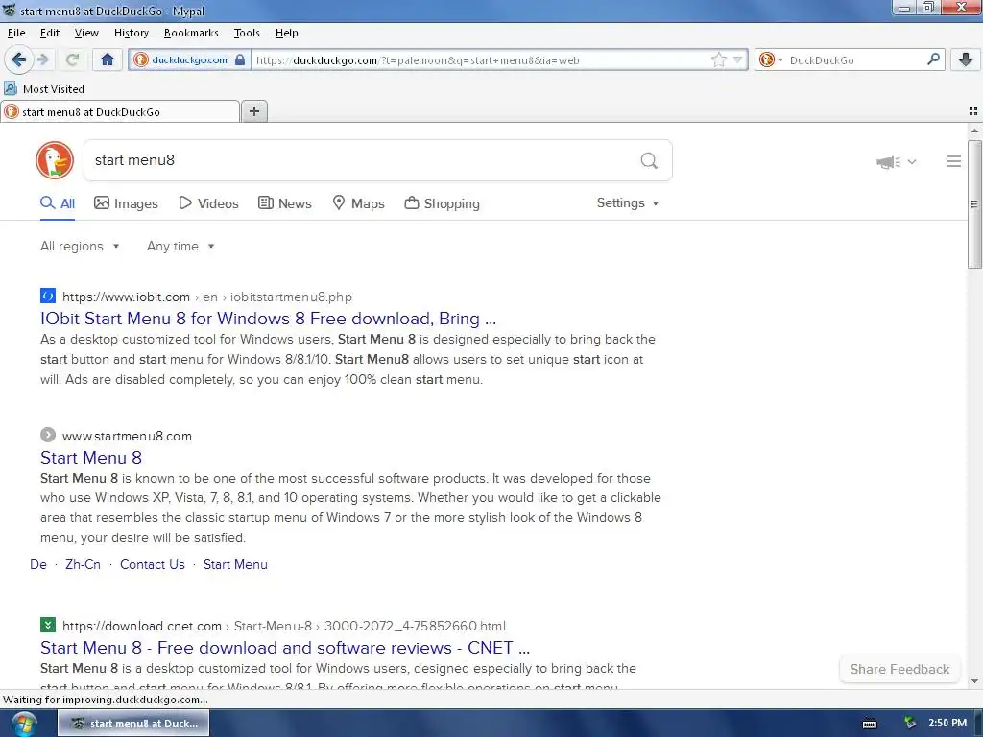Open the De sitelink
Image resolution: width=983 pixels, height=737 pixels.
coord(38,564)
